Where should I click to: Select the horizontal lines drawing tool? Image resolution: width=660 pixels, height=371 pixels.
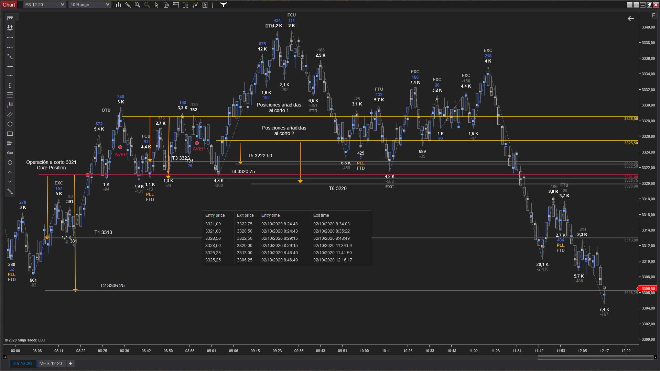pyautogui.click(x=10, y=95)
